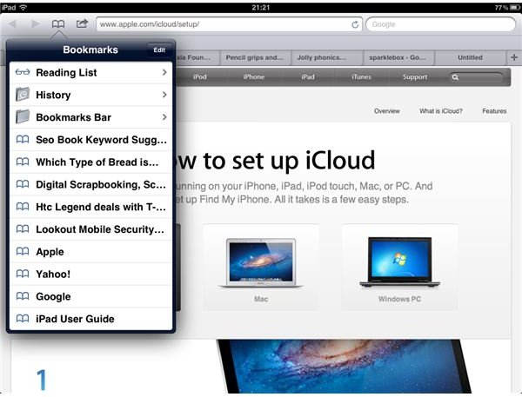
Task: Open Support in Apple nav bar
Action: (415, 76)
